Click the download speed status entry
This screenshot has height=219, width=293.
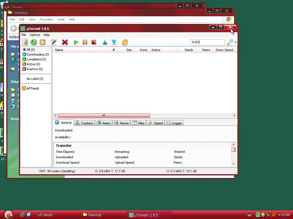(110, 171)
